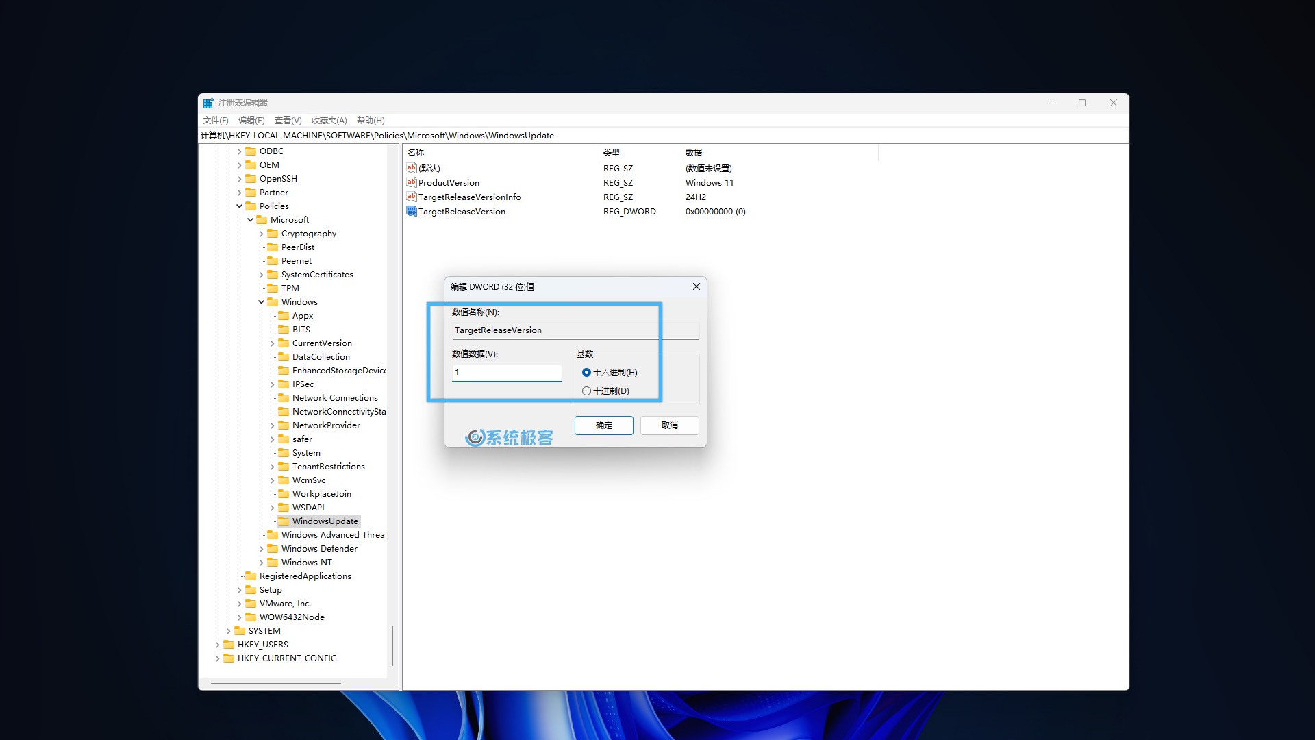Select the 十进制(D) decimal radio button
Viewport: 1315px width, 740px height.
coord(586,391)
